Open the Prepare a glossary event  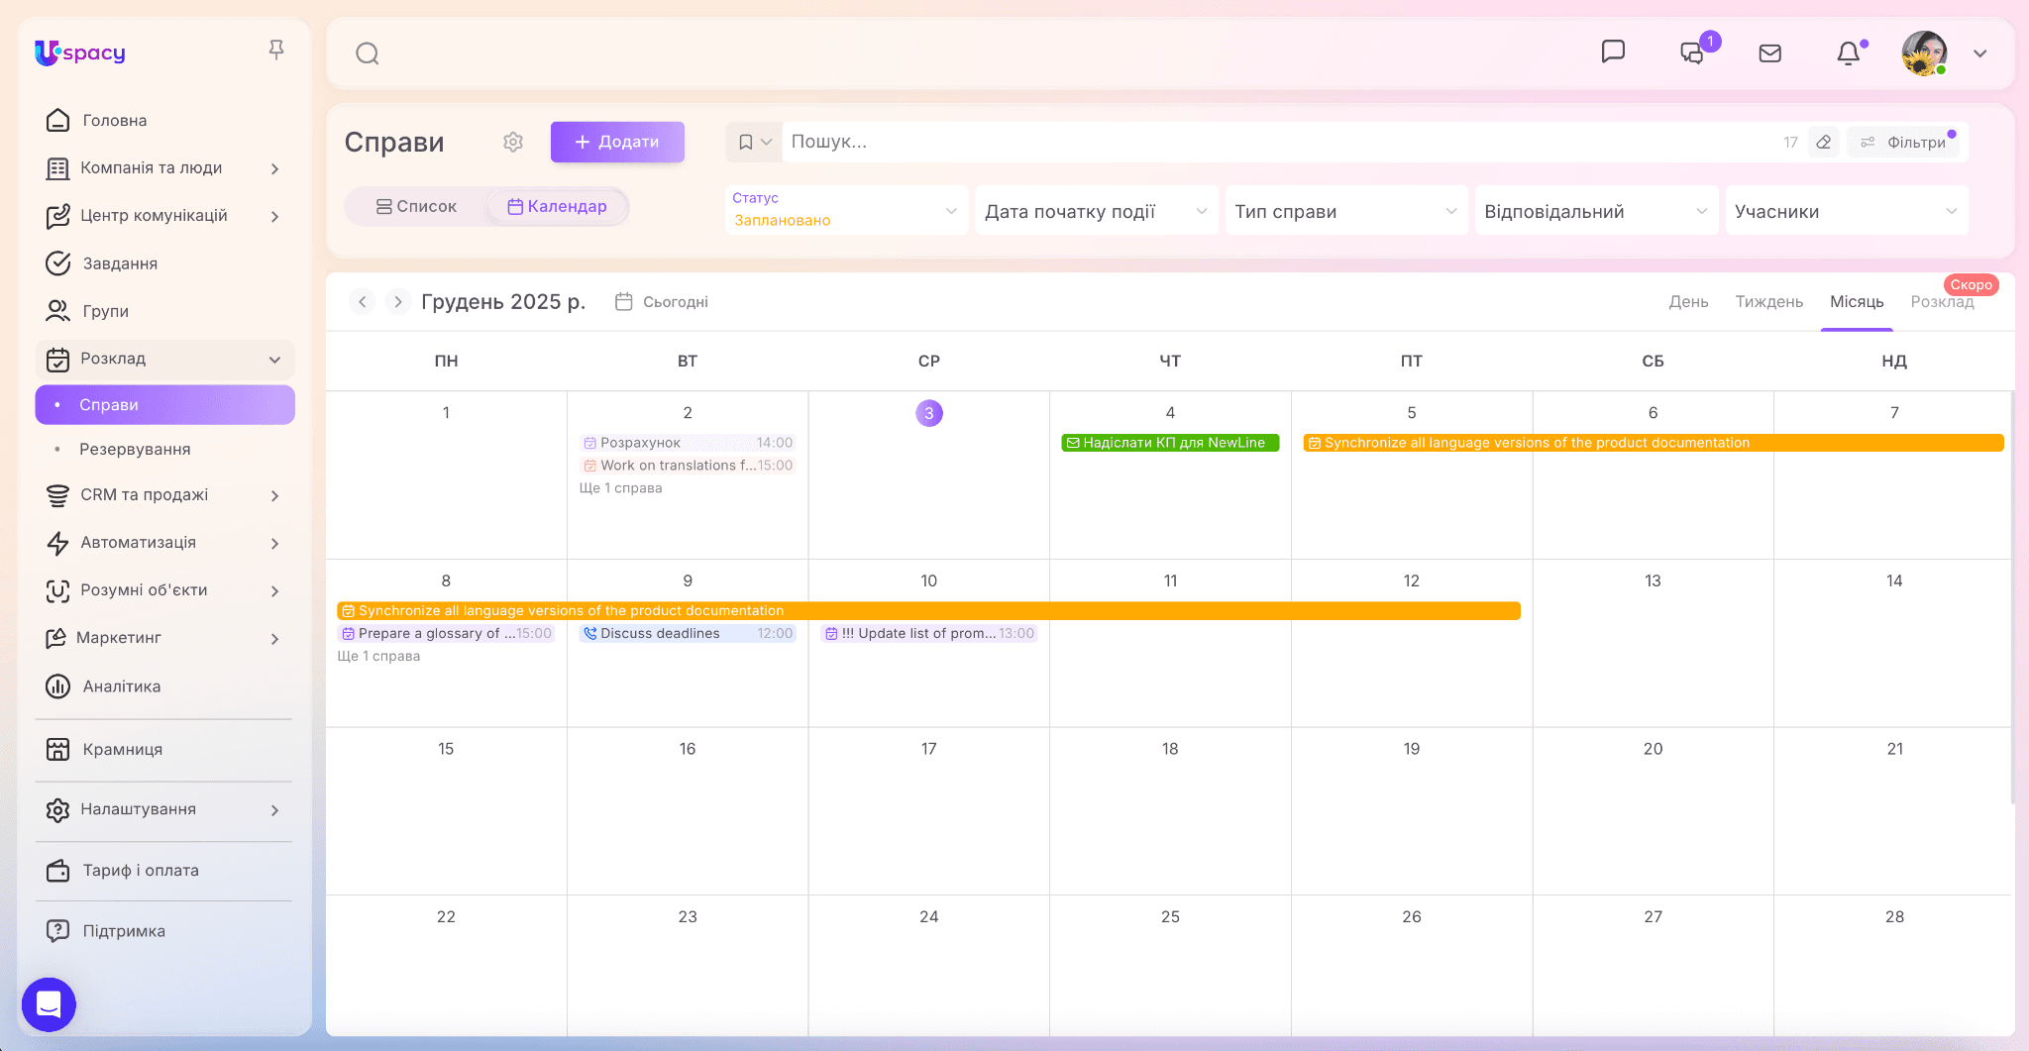(x=446, y=634)
